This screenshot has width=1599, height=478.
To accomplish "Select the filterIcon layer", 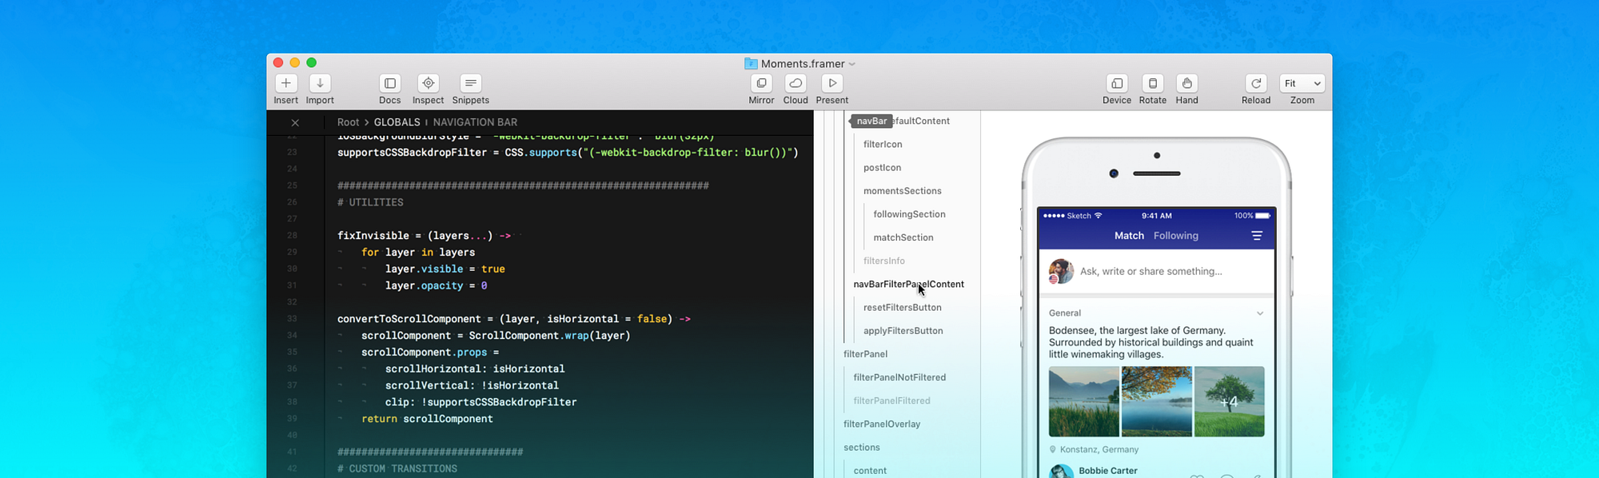I will pyautogui.click(x=883, y=145).
